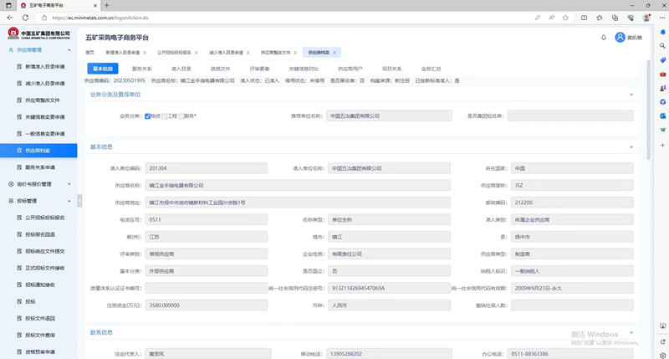Image resolution: width=669 pixels, height=359 pixels.
Task: Switch to the 资质文件 tab
Action: [221, 69]
